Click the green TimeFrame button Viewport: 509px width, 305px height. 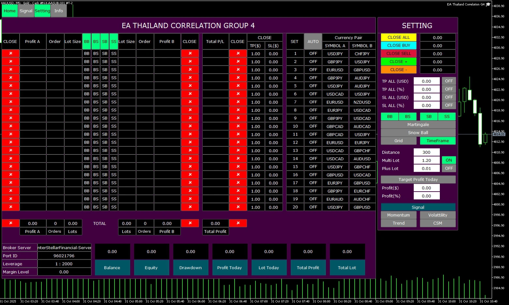pos(438,141)
